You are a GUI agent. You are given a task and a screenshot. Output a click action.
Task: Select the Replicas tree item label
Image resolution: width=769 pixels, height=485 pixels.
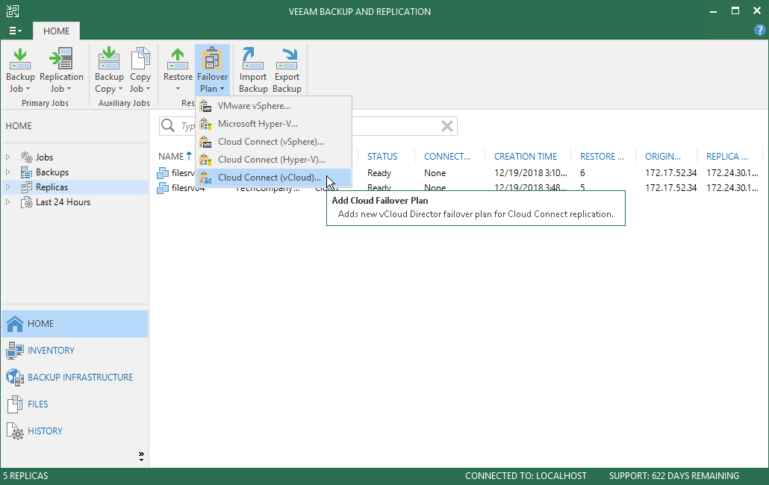(x=52, y=187)
